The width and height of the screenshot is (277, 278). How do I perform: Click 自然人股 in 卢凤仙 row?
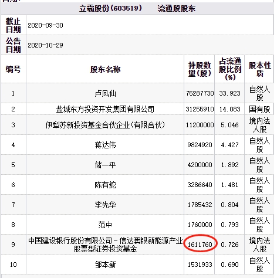[259, 93]
